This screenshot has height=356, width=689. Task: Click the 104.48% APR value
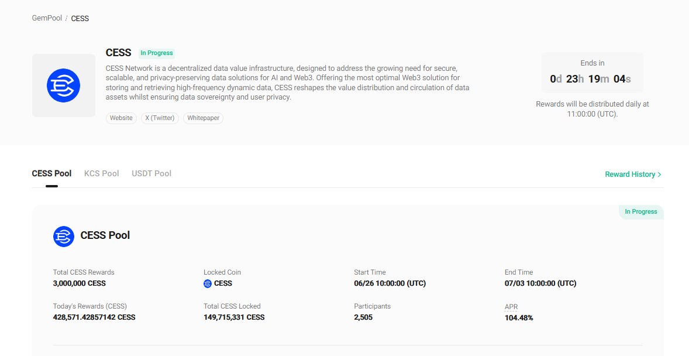tap(519, 318)
